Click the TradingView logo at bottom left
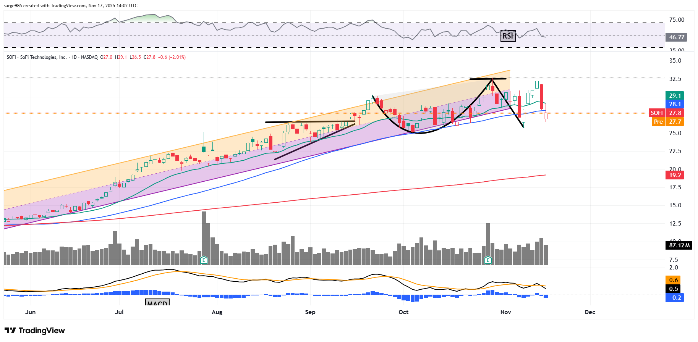 tap(35, 331)
